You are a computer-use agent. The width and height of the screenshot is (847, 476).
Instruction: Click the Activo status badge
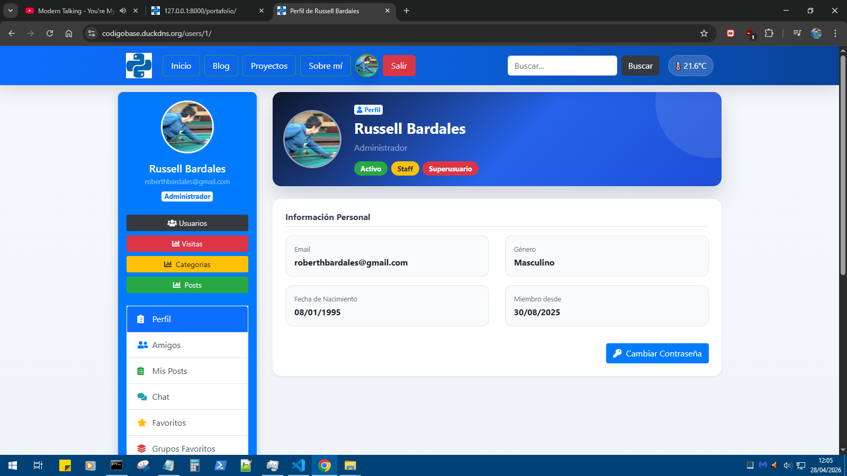pyautogui.click(x=371, y=169)
